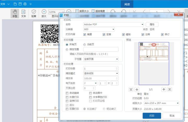Toggle the 模板 checkbox

(124, 35)
